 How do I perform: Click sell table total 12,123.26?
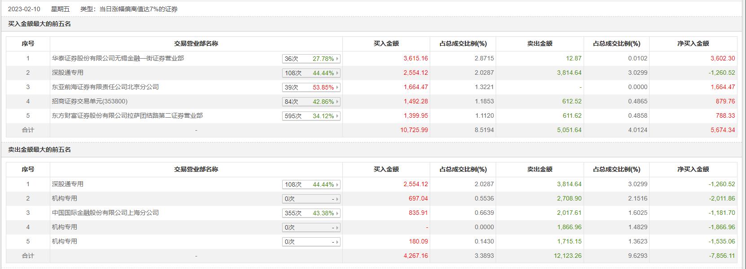[567, 256]
